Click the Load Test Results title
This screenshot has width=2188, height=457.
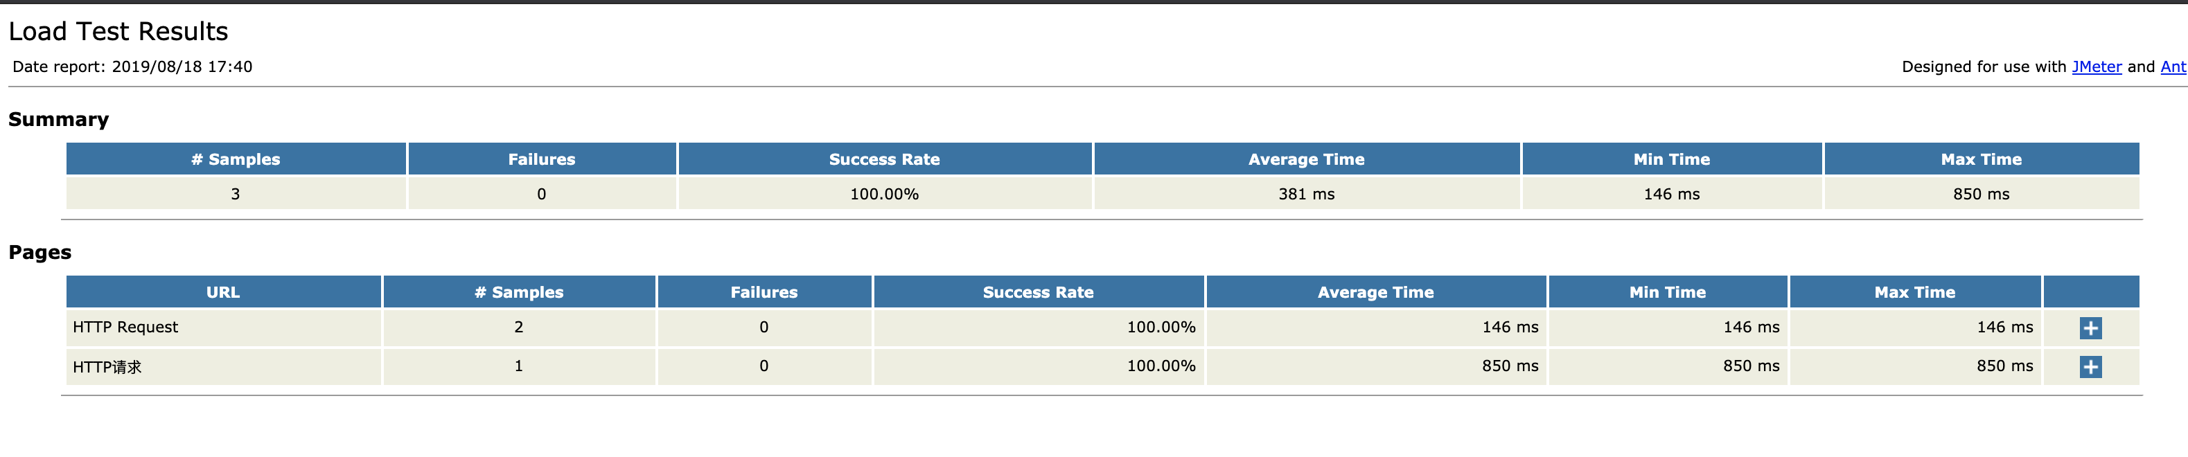[x=118, y=31]
